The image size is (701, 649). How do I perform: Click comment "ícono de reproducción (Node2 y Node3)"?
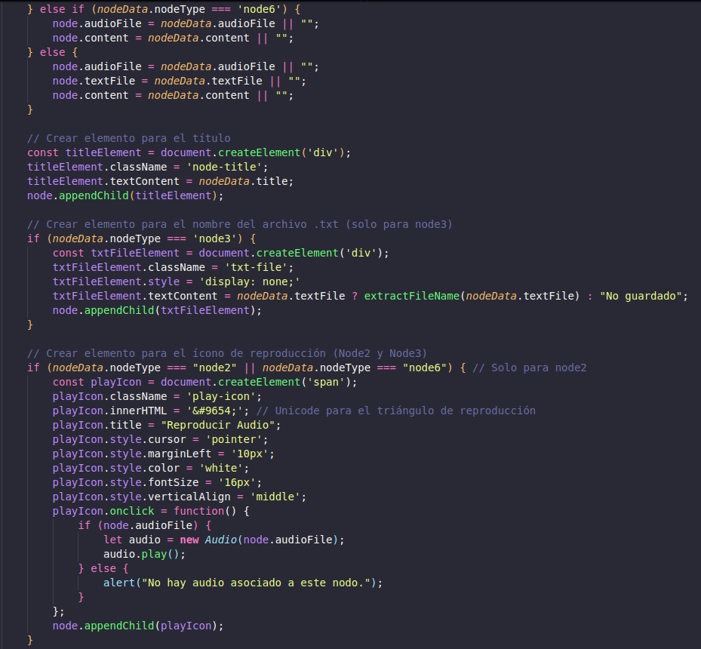309,353
